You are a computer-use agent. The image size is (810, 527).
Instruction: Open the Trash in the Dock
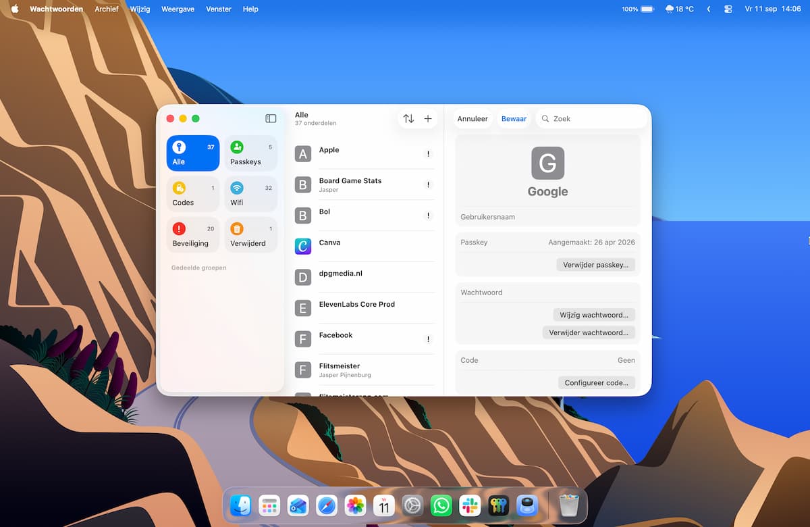tap(569, 505)
